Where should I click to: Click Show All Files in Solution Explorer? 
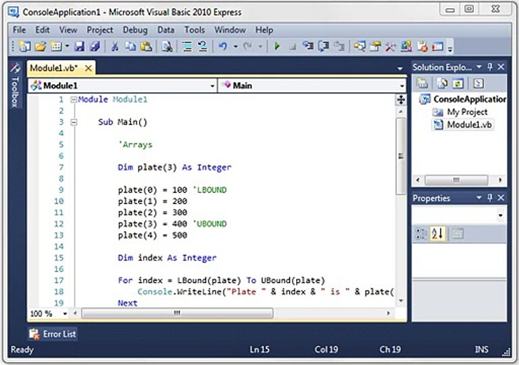[442, 83]
